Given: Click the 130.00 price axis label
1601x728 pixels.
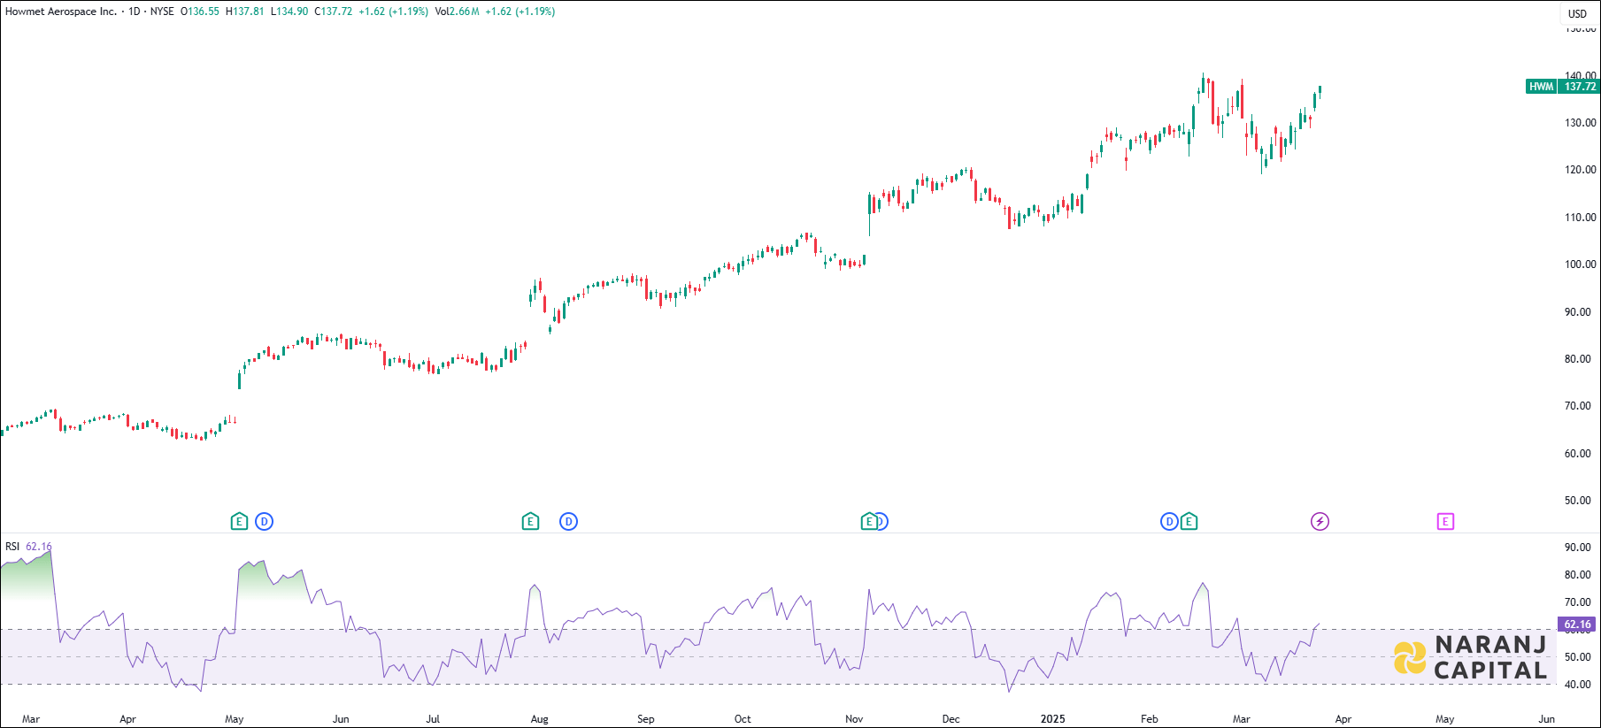Looking at the screenshot, I should click(x=1581, y=123).
